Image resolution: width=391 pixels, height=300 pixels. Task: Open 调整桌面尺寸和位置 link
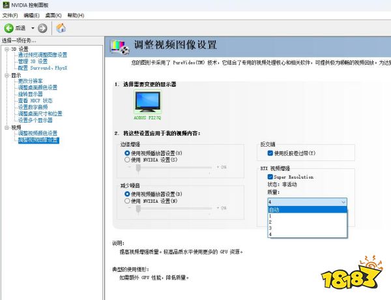tap(40, 113)
